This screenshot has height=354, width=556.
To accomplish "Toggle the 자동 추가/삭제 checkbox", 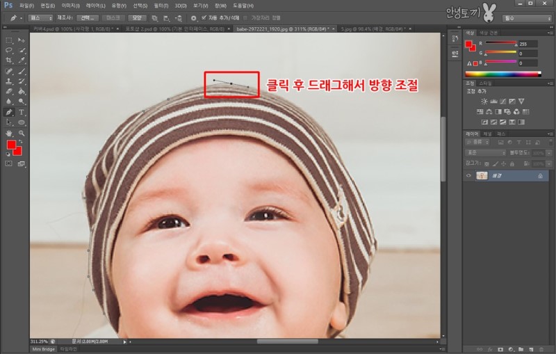I will [203, 17].
